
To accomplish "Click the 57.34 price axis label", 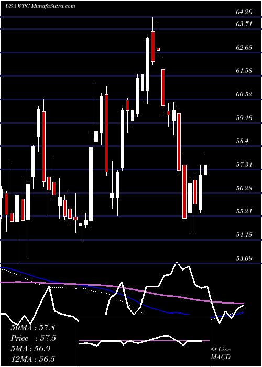I will pos(244,164).
